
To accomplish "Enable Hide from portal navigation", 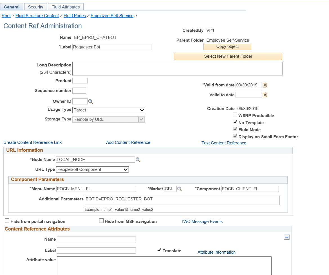I will coord(7,221).
